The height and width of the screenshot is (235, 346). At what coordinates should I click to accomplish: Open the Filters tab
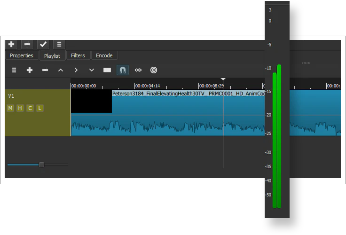78,55
